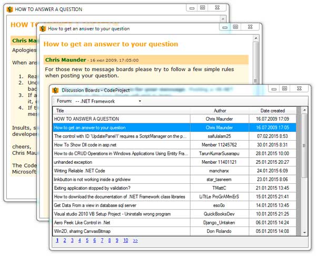Click the thread list vertical scrollbar thumb

pyautogui.click(x=304, y=145)
